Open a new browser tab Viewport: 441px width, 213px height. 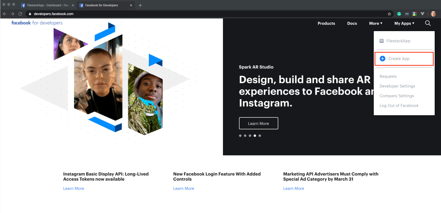coord(140,5)
